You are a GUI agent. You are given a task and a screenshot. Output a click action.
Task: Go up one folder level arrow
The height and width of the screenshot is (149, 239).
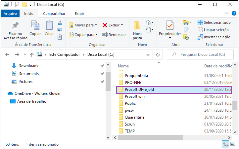(x=32, y=55)
